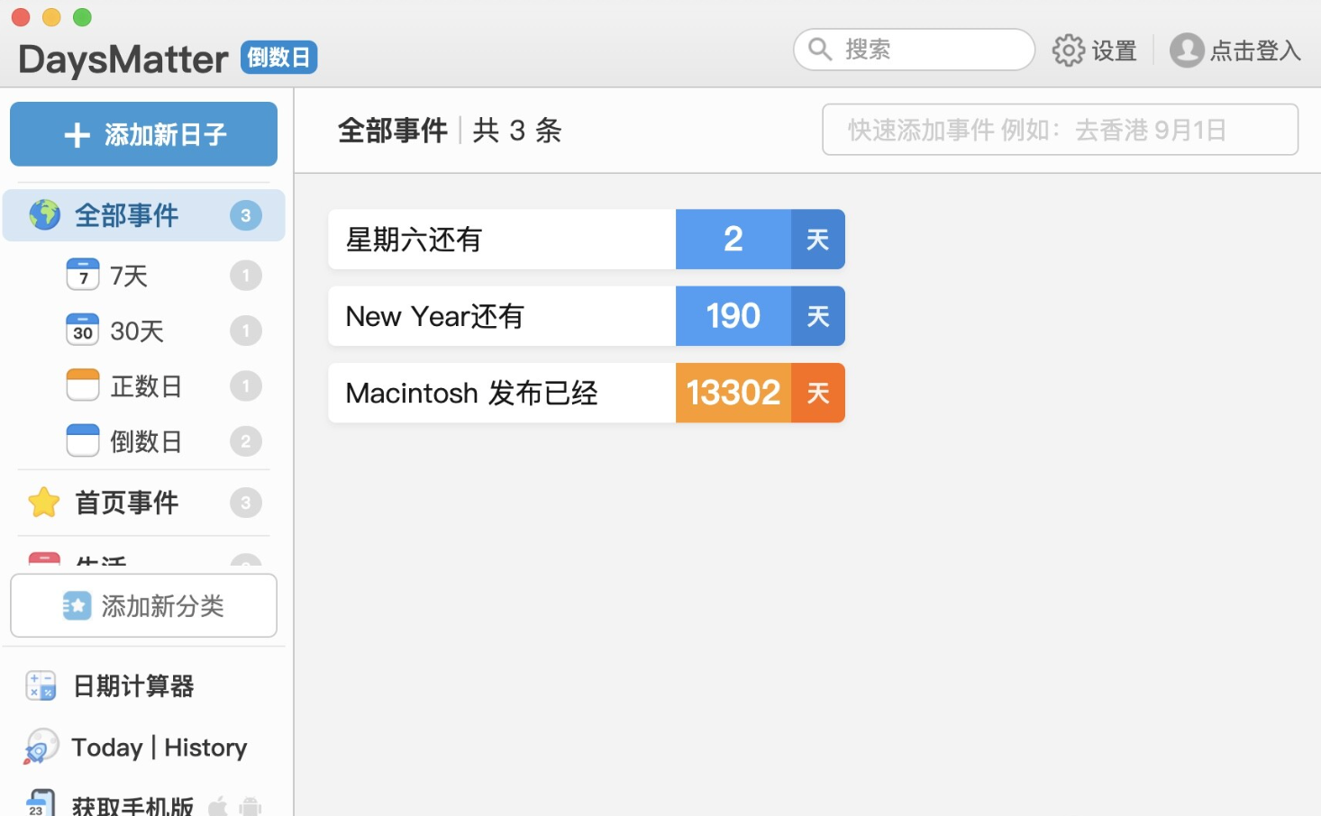This screenshot has width=1321, height=816.
Task: Click the 7-day calendar icon
Action: tap(83, 275)
